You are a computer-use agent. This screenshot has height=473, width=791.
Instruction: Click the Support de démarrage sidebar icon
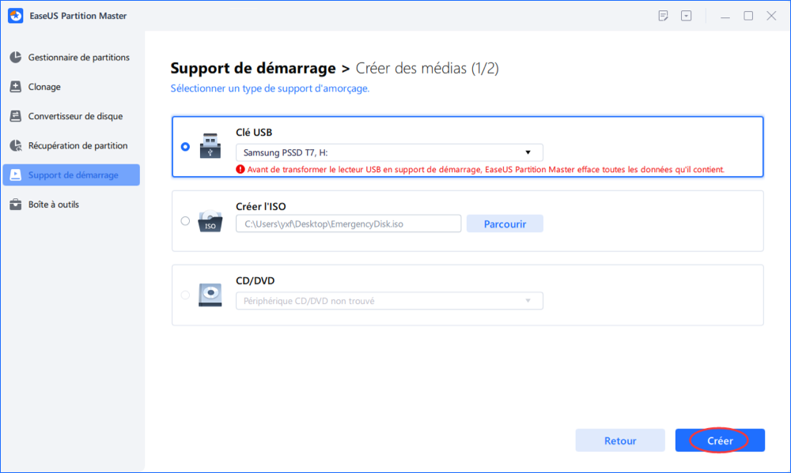[x=16, y=175]
